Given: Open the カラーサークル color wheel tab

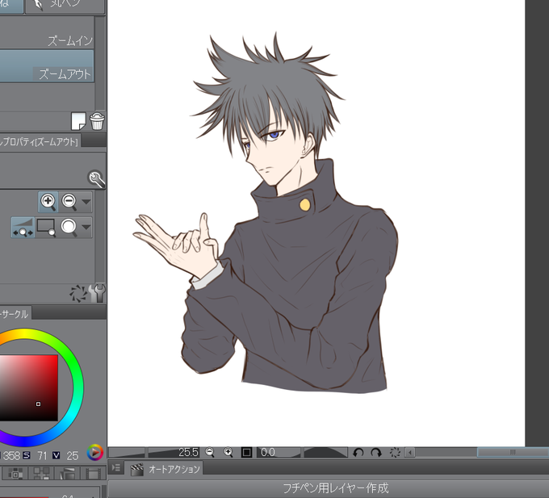Looking at the screenshot, I should click(15, 313).
